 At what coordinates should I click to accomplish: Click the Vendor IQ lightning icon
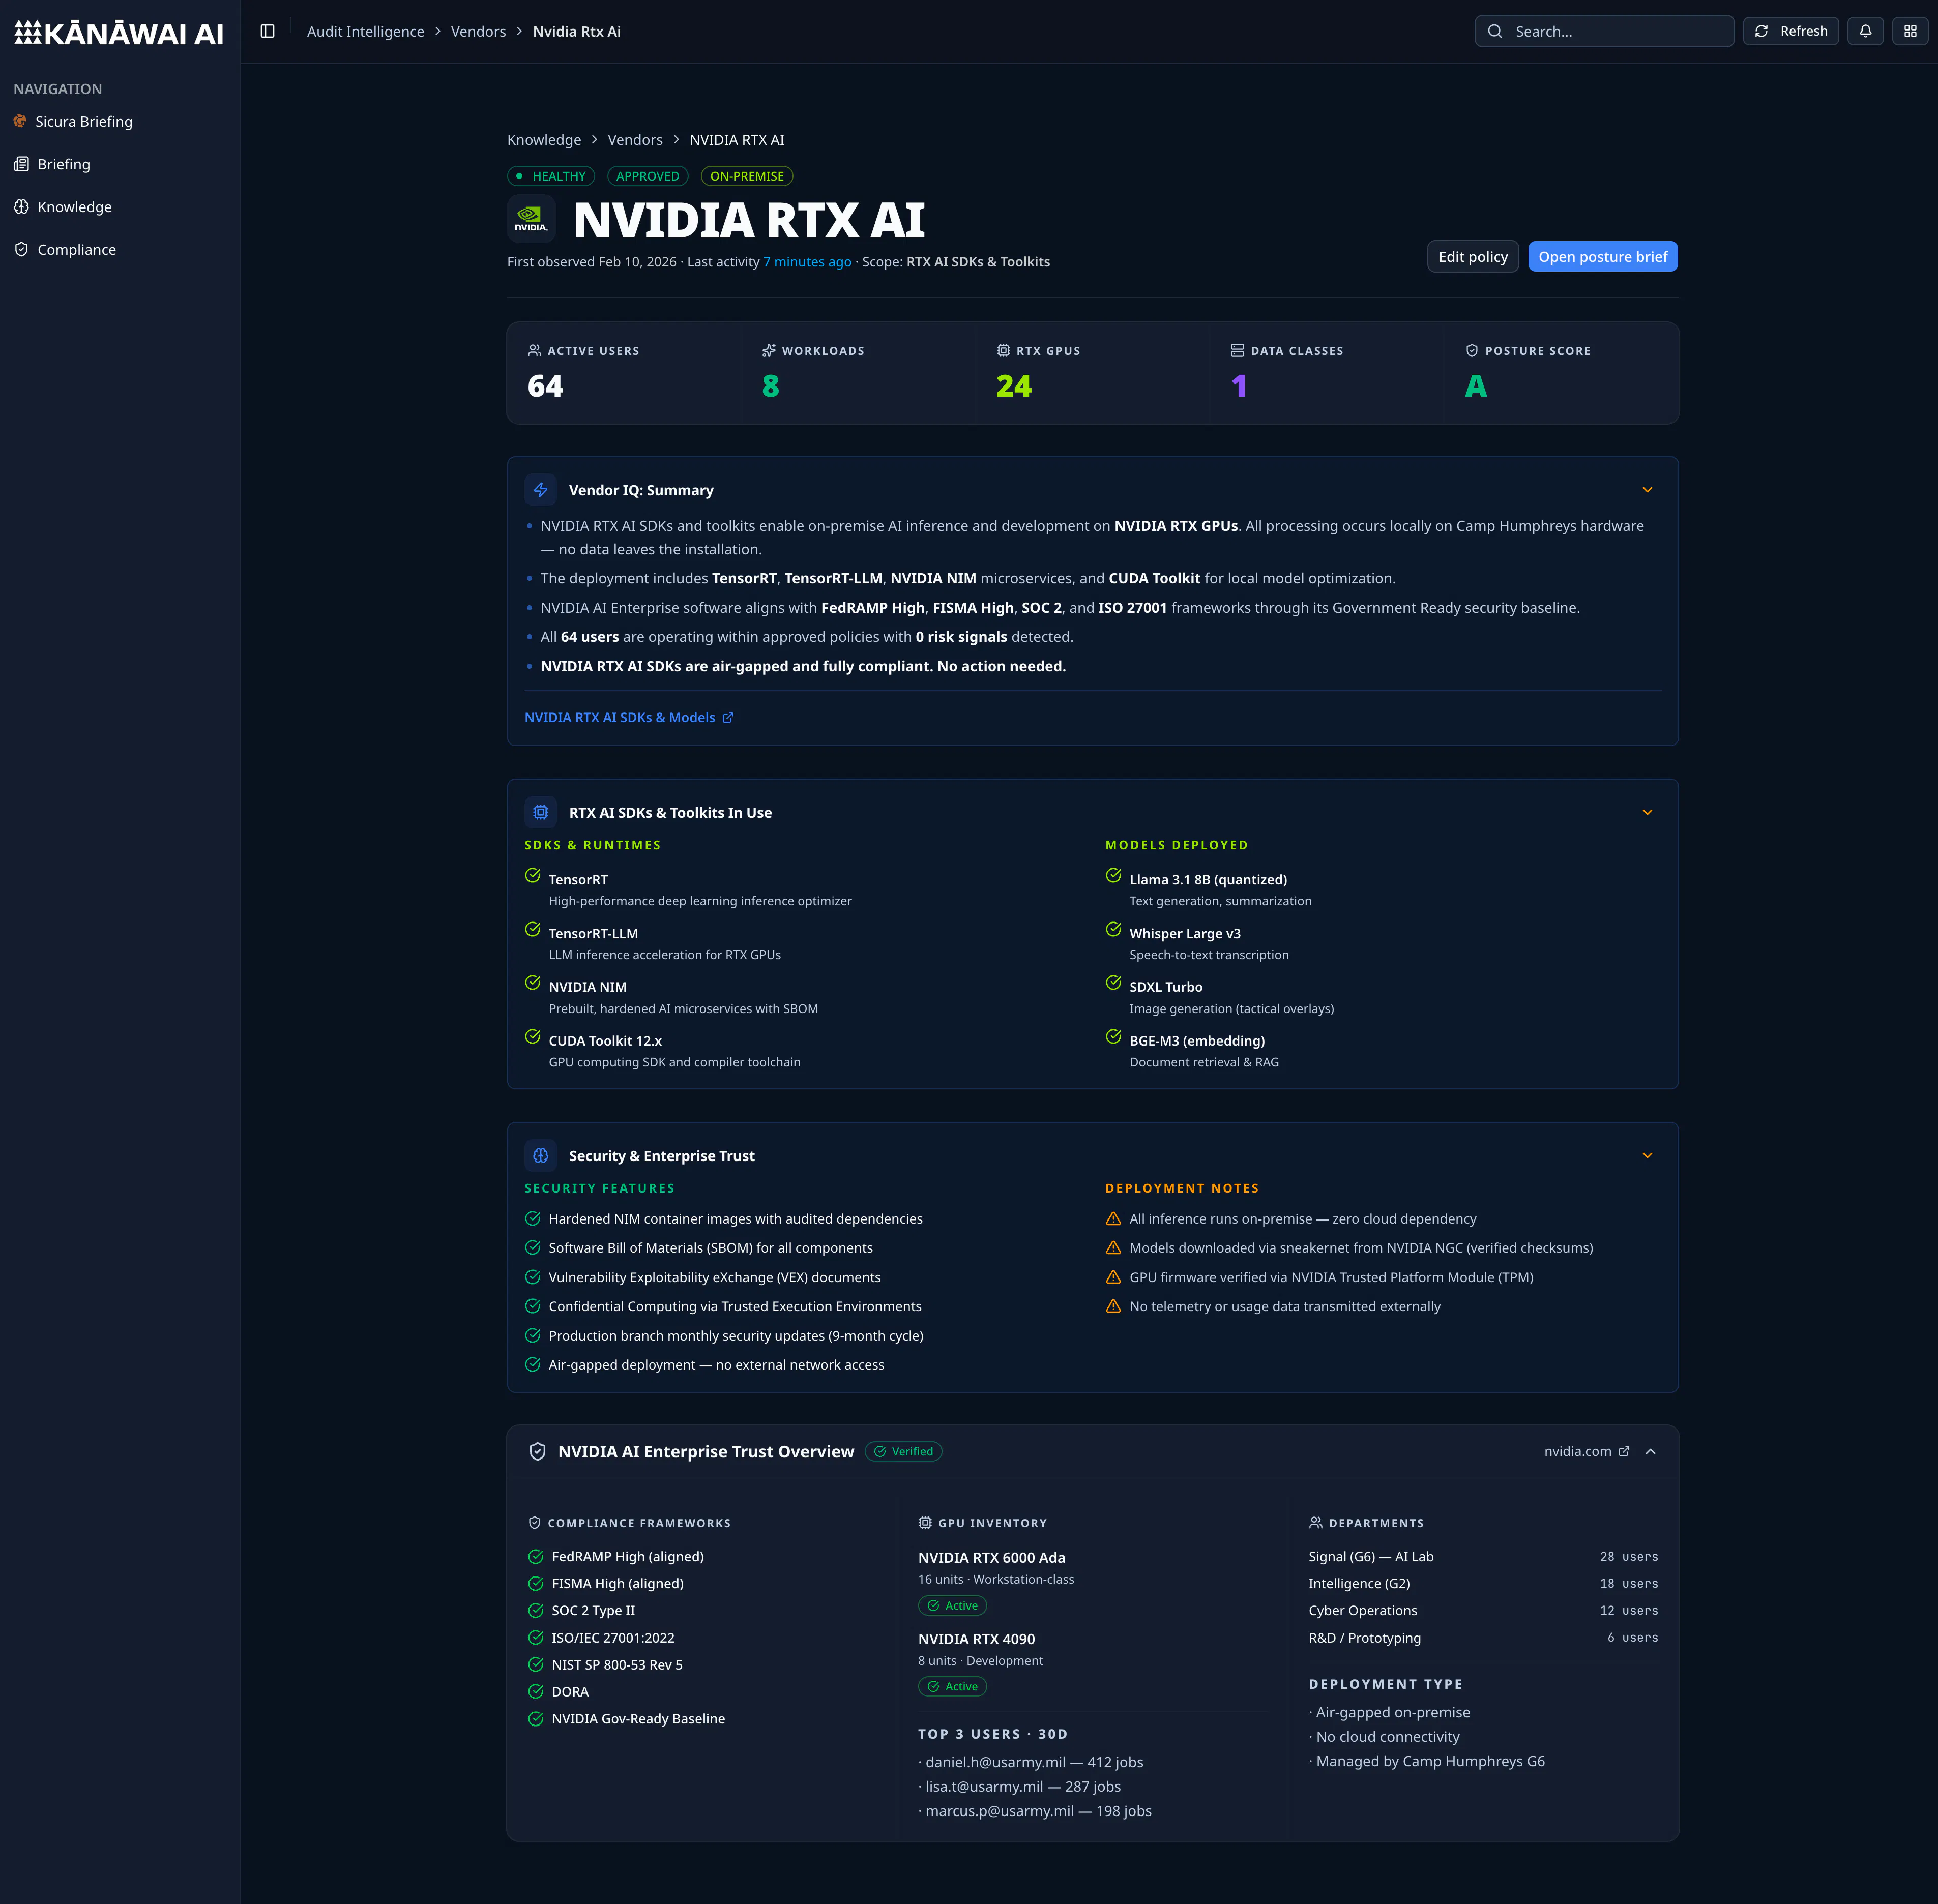[541, 490]
